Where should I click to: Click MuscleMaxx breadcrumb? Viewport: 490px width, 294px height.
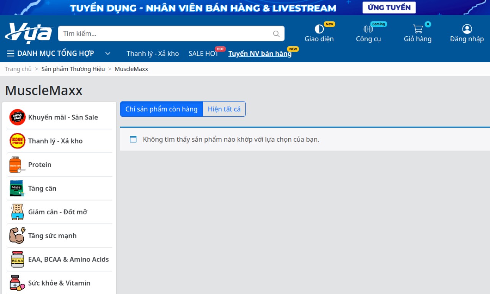coord(131,69)
